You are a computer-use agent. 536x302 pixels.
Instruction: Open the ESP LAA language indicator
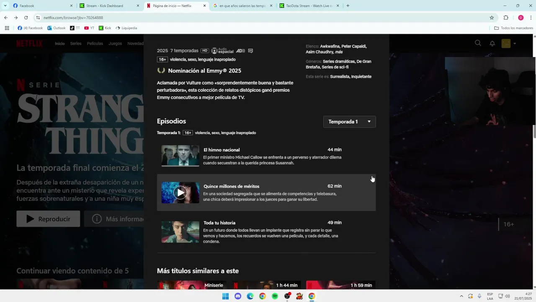490,296
